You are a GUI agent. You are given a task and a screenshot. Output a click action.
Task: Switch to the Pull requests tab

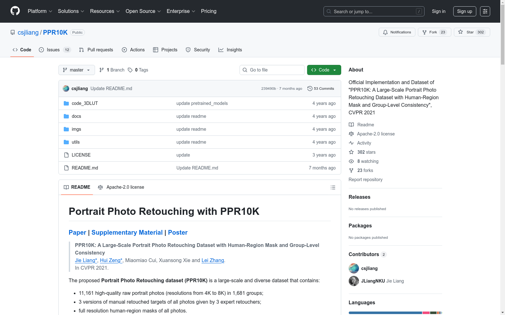[x=96, y=50]
